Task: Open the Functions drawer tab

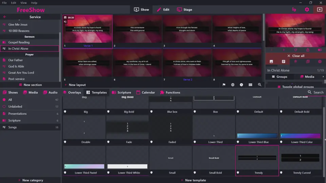Action: click(170, 93)
